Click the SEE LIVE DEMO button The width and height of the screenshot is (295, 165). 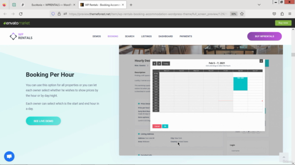(x=43, y=121)
